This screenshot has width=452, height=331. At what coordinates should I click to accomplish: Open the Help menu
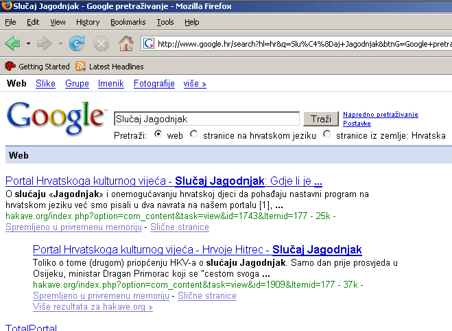point(191,22)
